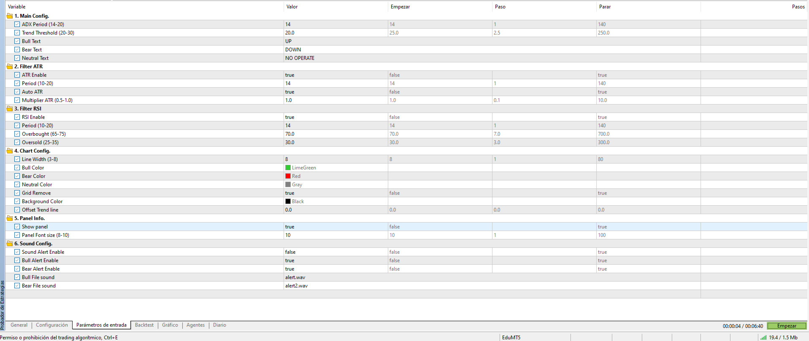This screenshot has width=809, height=341.
Task: Toggle the Bull Alert Enable checkbox
Action: [x=17, y=260]
